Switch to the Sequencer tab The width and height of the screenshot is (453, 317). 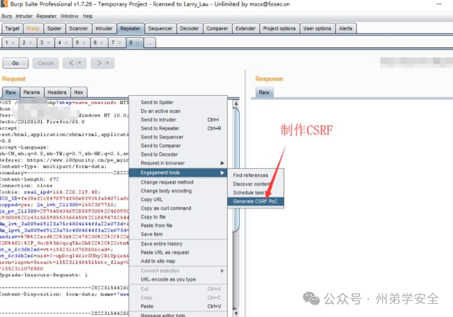coord(160,29)
